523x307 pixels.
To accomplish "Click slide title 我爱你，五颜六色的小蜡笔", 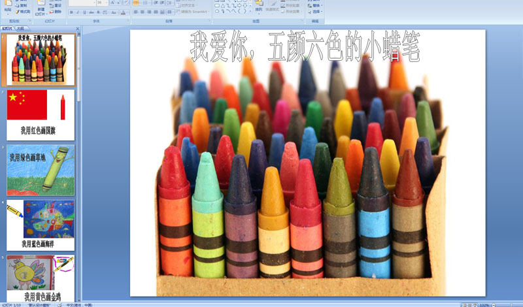I will pyautogui.click(x=305, y=46).
